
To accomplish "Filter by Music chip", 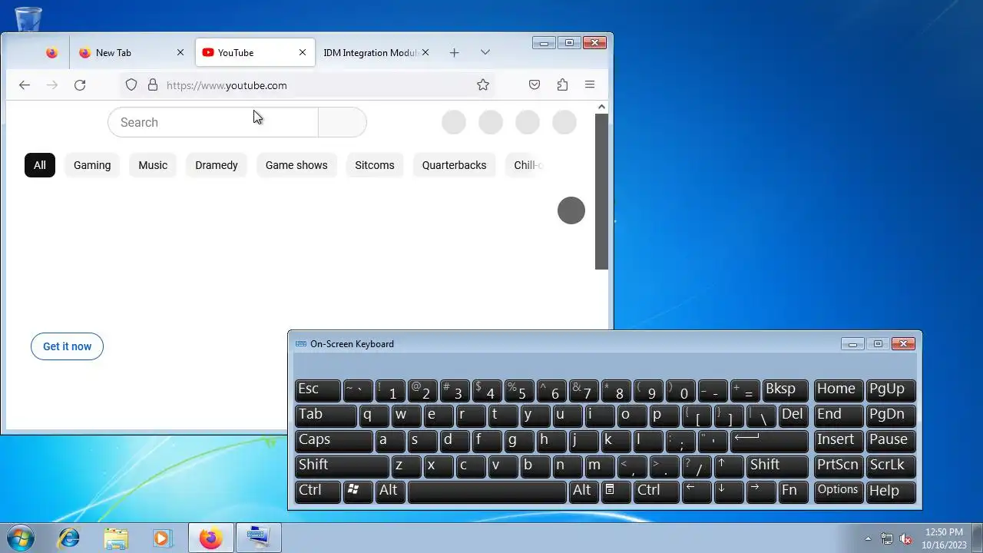I will [x=153, y=165].
